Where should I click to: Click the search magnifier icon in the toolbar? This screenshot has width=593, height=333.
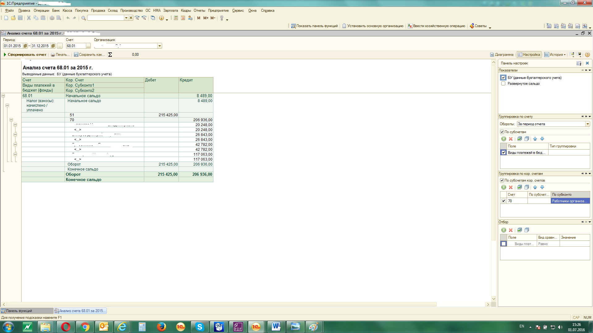pos(83,18)
